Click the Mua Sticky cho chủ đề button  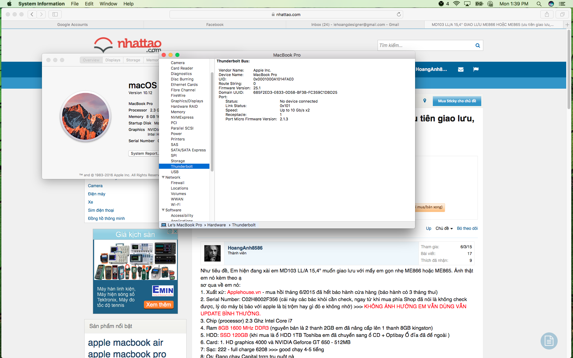point(457,101)
